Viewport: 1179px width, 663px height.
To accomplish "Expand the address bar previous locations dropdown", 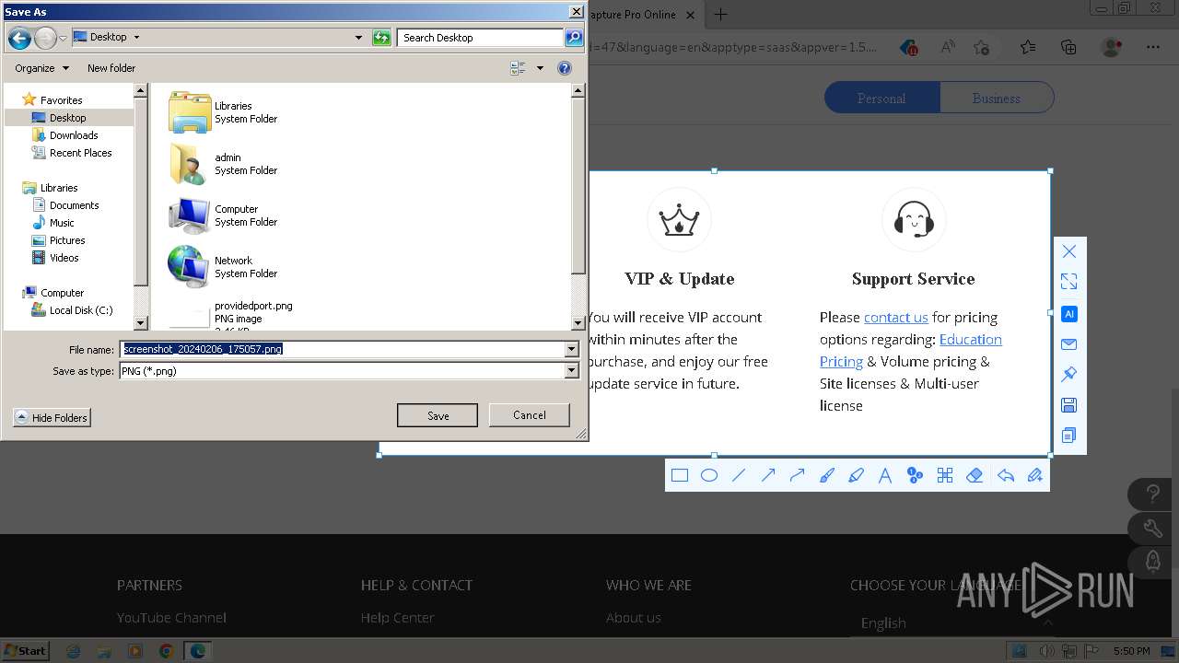I will coord(358,38).
